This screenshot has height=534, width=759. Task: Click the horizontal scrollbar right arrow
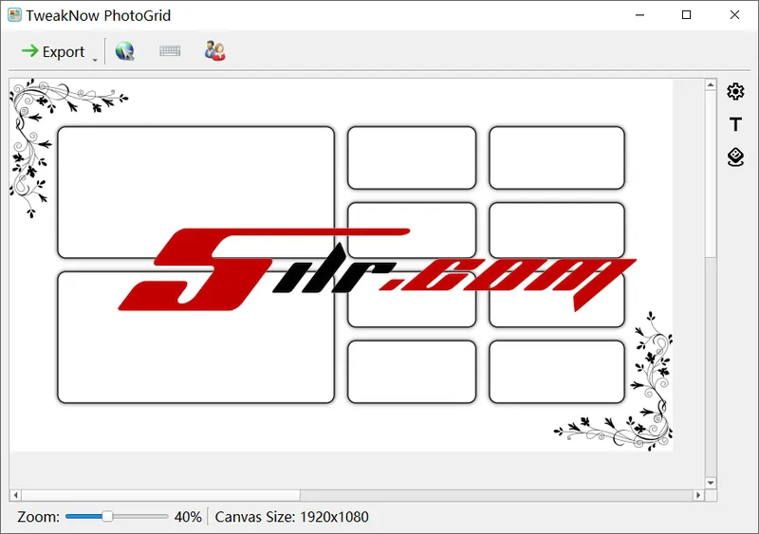click(x=698, y=495)
